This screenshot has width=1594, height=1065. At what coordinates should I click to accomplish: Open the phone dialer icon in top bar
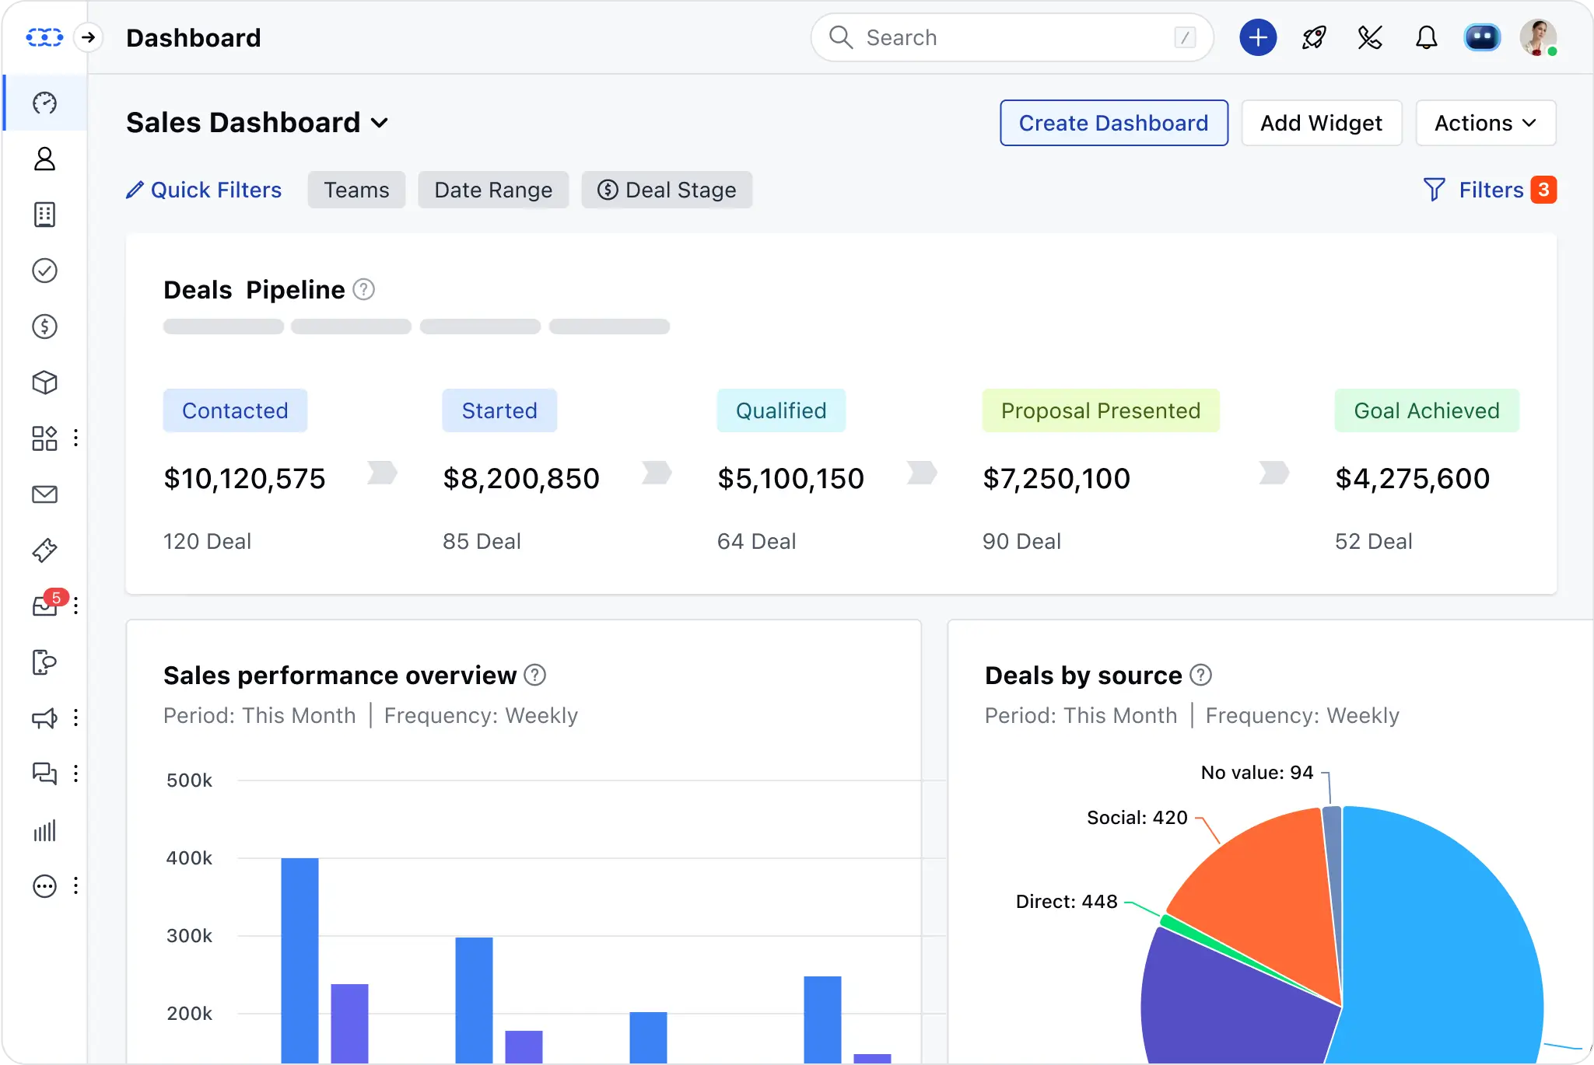1370,37
